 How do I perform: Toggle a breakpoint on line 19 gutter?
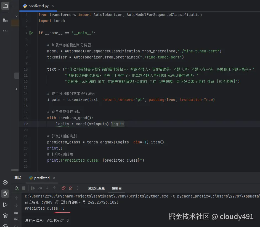coord(31,124)
